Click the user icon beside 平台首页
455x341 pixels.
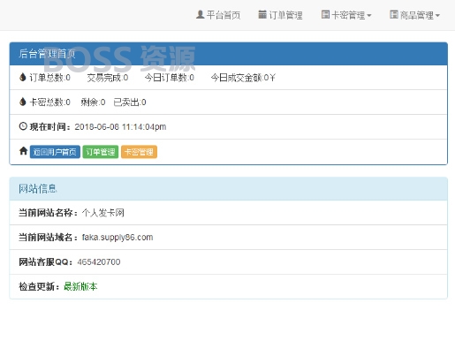point(201,14)
